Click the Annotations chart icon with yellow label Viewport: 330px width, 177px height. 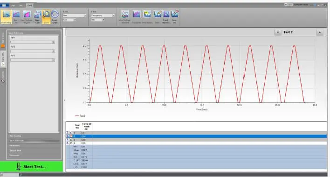tap(147, 17)
